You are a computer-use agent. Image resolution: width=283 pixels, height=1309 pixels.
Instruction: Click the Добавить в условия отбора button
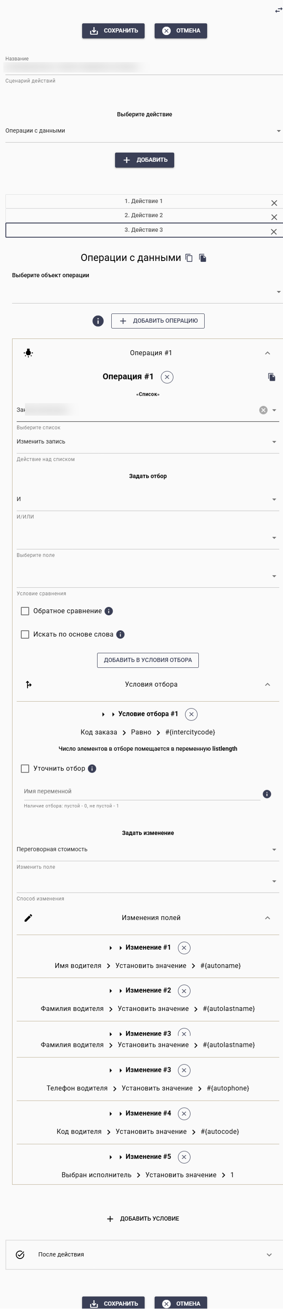pos(148,661)
